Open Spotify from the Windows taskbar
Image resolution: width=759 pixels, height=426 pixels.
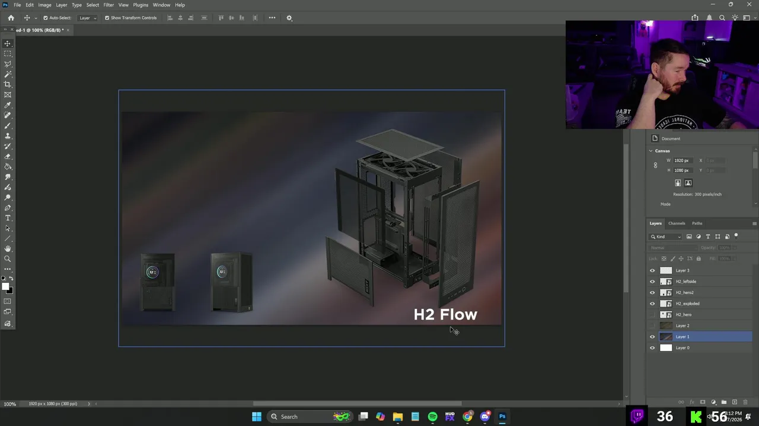(432, 417)
